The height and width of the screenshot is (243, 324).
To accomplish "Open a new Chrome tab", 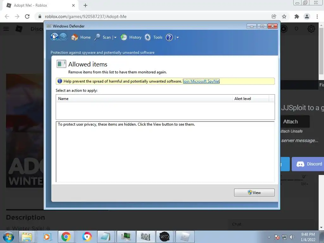I will (x=85, y=5).
